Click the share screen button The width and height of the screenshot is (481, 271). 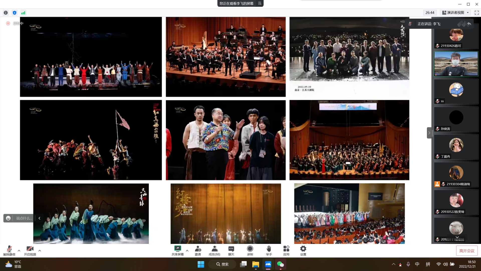tap(178, 250)
